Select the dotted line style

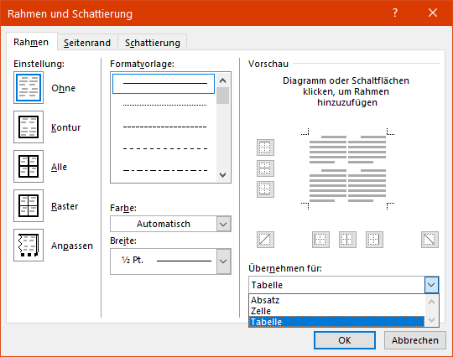point(164,105)
